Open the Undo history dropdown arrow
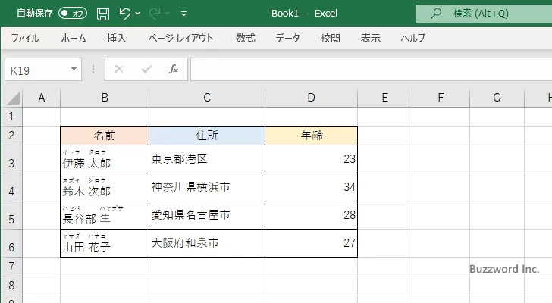 pos(138,14)
